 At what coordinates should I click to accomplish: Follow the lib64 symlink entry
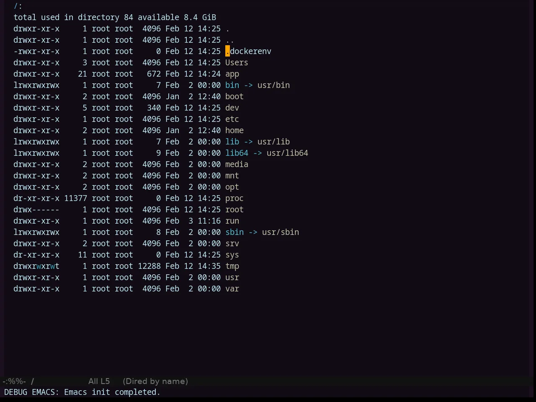(237, 153)
